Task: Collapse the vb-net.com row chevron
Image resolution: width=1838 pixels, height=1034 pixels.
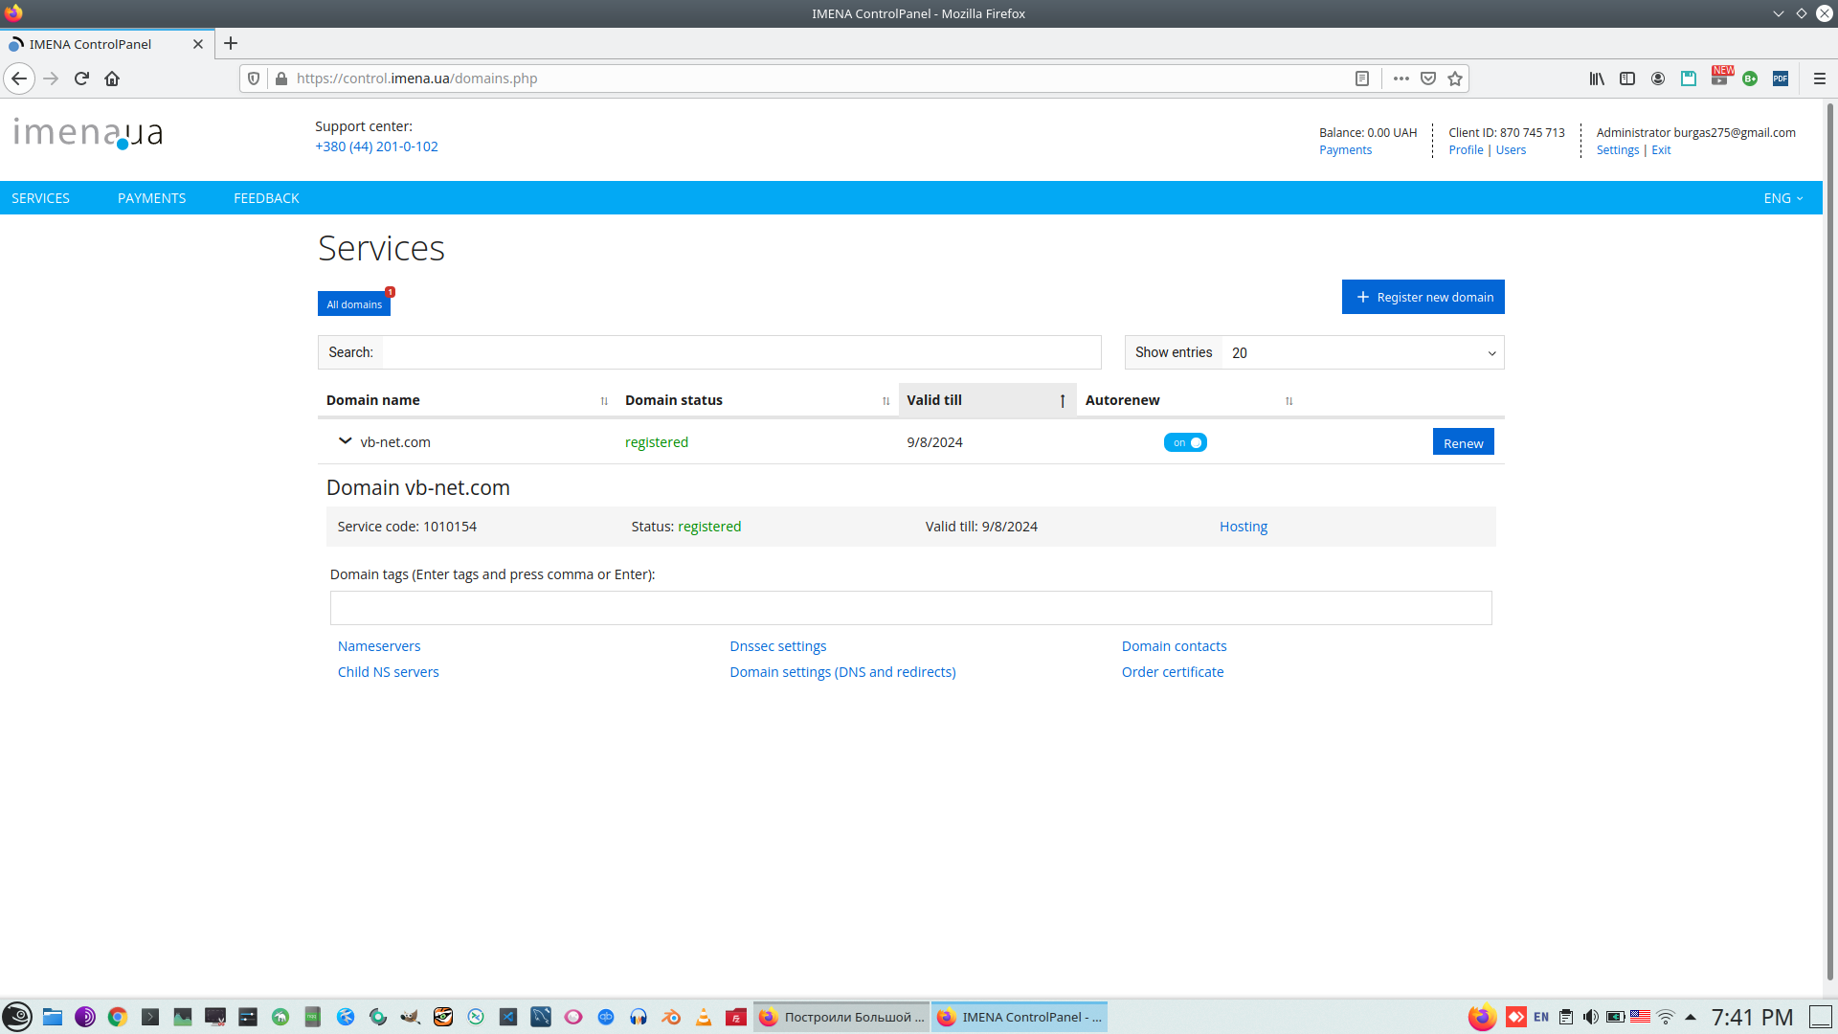Action: (345, 441)
